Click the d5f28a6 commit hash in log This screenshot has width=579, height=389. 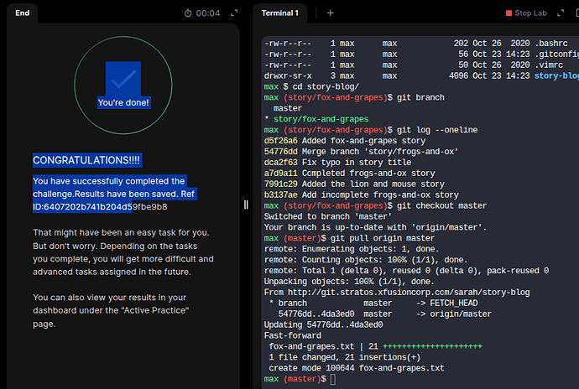(x=279, y=141)
